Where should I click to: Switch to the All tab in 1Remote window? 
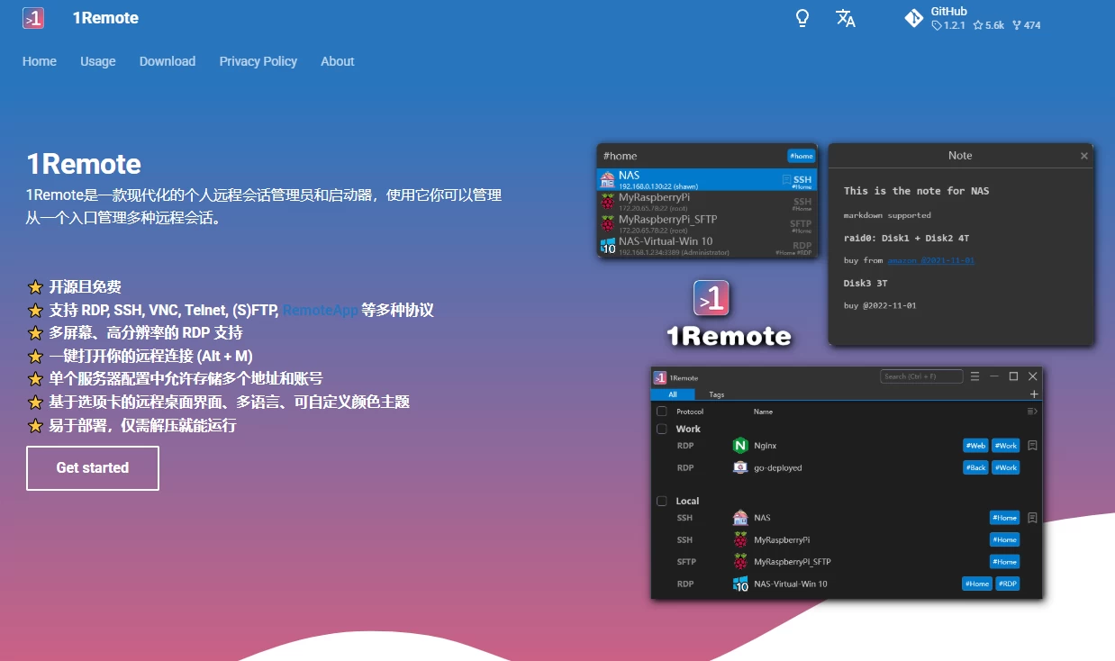pos(673,394)
